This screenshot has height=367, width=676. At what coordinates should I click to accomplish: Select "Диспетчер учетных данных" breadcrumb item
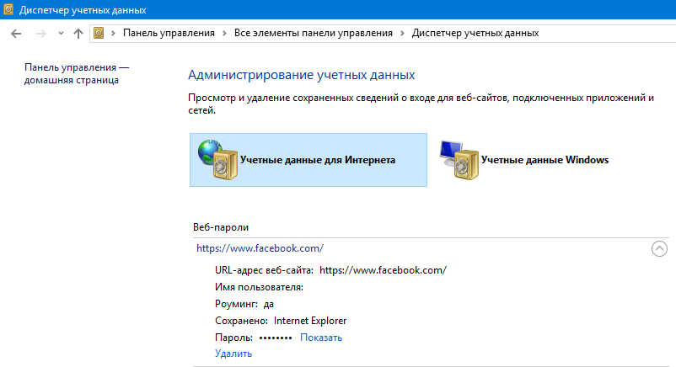pyautogui.click(x=475, y=34)
